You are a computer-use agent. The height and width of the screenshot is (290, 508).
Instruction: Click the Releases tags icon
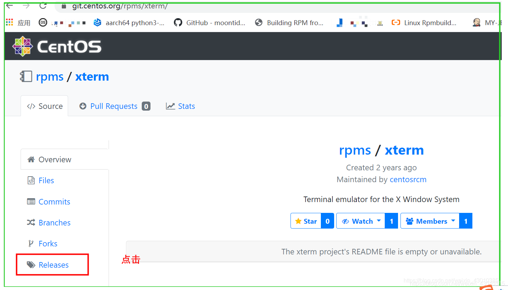click(31, 265)
